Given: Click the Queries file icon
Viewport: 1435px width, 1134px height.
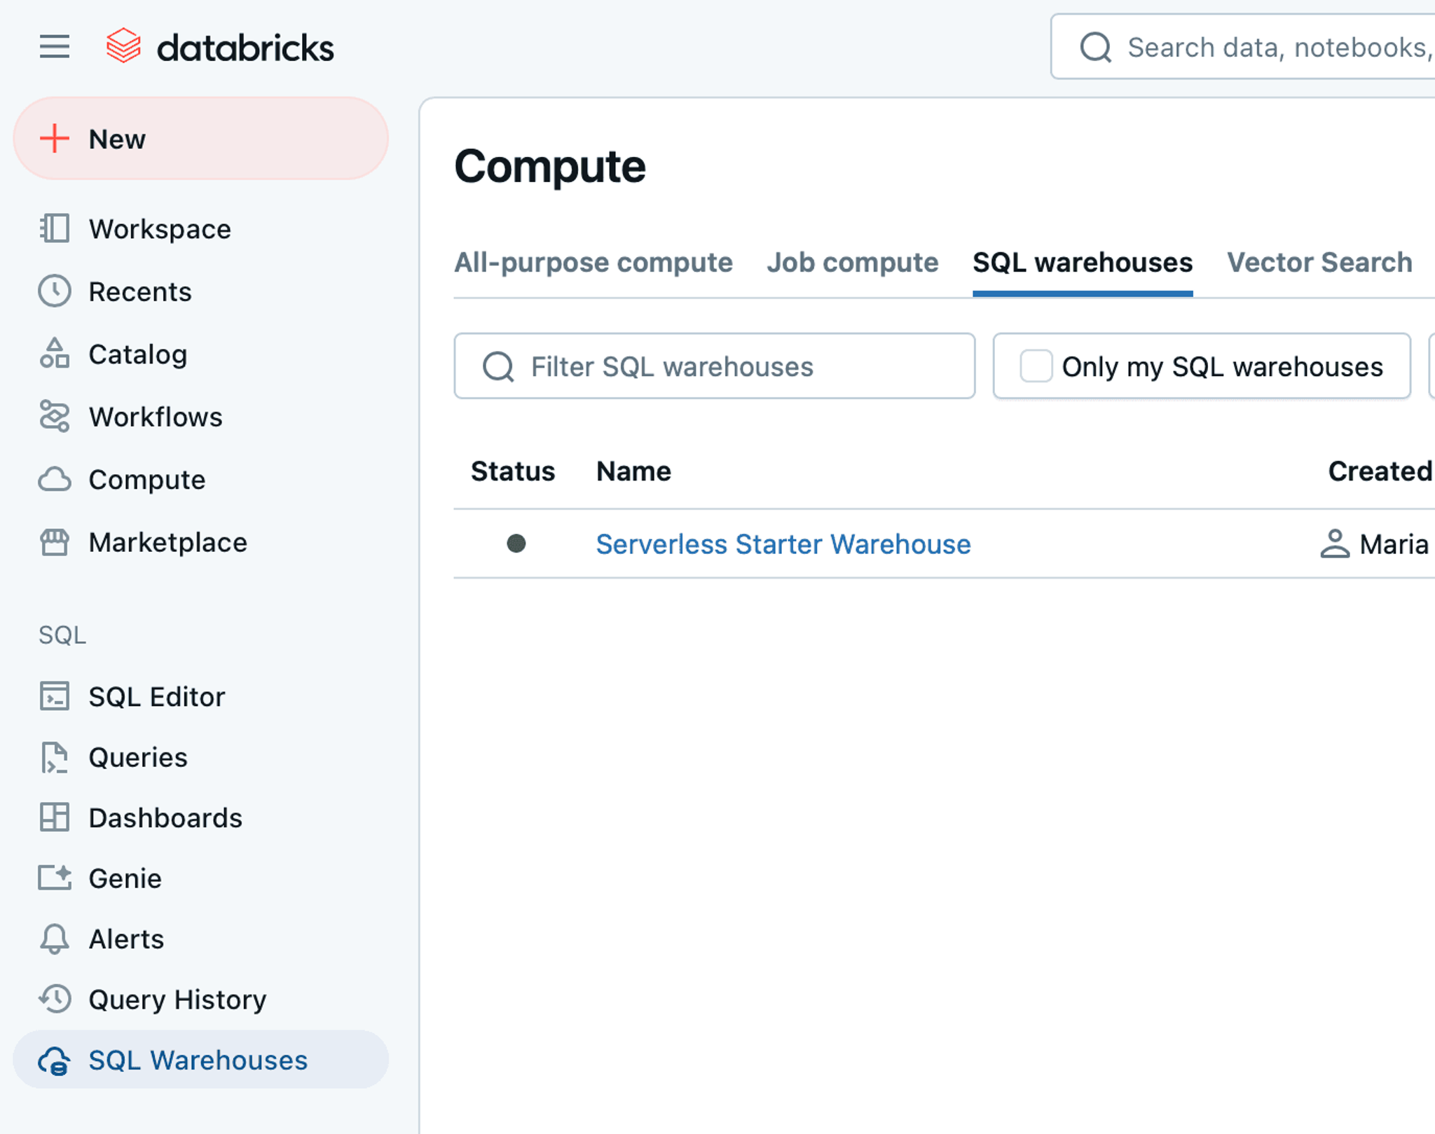Looking at the screenshot, I should point(55,758).
